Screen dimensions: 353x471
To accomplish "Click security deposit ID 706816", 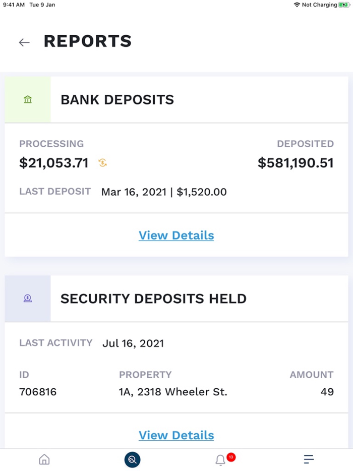I will (37, 391).
